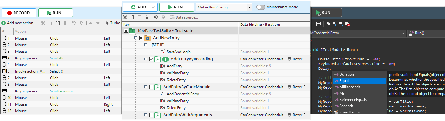445x121 pixels.
Task: Click Move up triangle in recording toolbar
Action: [91, 23]
